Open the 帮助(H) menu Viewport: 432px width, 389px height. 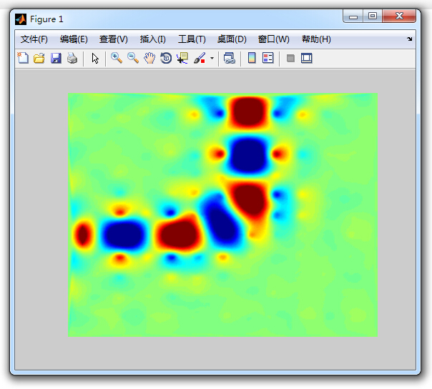pos(316,39)
